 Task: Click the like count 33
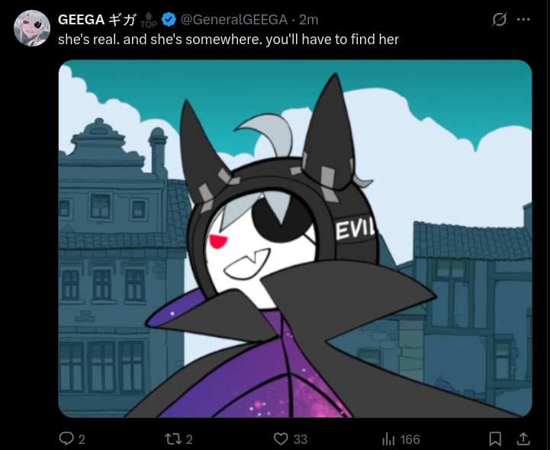click(x=301, y=439)
